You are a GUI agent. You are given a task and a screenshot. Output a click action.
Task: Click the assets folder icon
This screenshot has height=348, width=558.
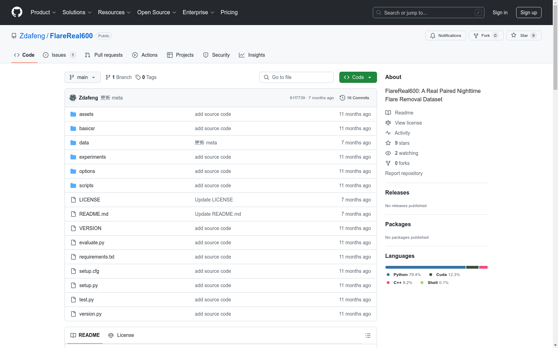pyautogui.click(x=73, y=114)
